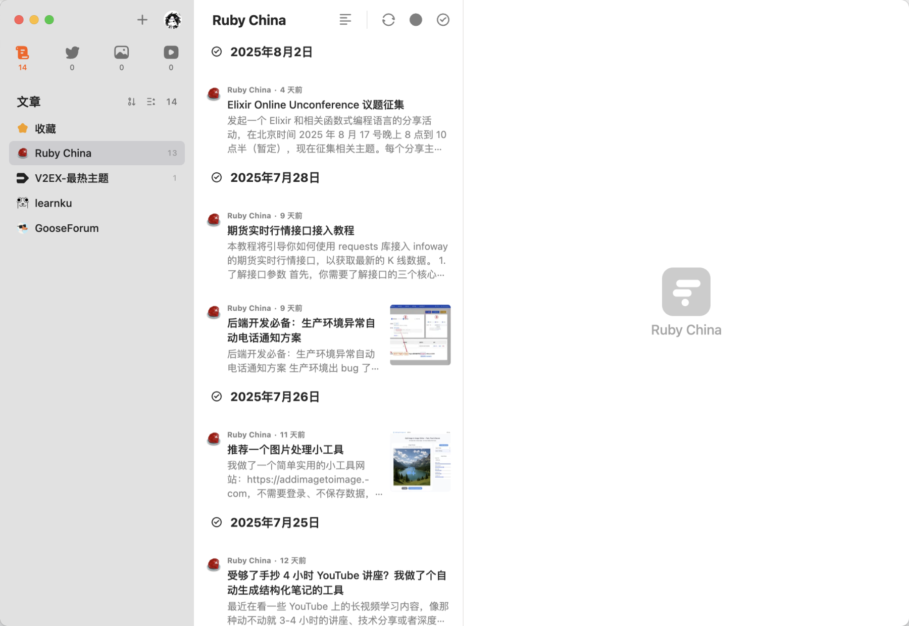Open article 后端开发必备：生产环境异常自动电话通知方案
The height and width of the screenshot is (626, 909).
pyautogui.click(x=328, y=338)
